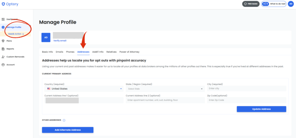296x138 pixels.
Task: Focus the Enter Zip Code field
Action: pos(247,100)
